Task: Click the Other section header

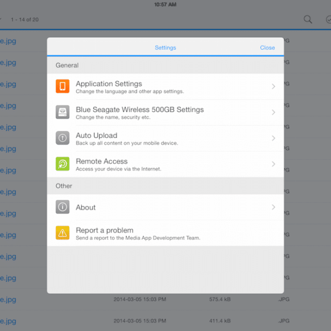Action: click(165, 186)
